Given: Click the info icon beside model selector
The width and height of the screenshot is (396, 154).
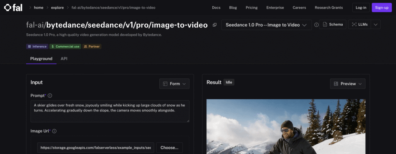Looking at the screenshot, I should (316, 25).
